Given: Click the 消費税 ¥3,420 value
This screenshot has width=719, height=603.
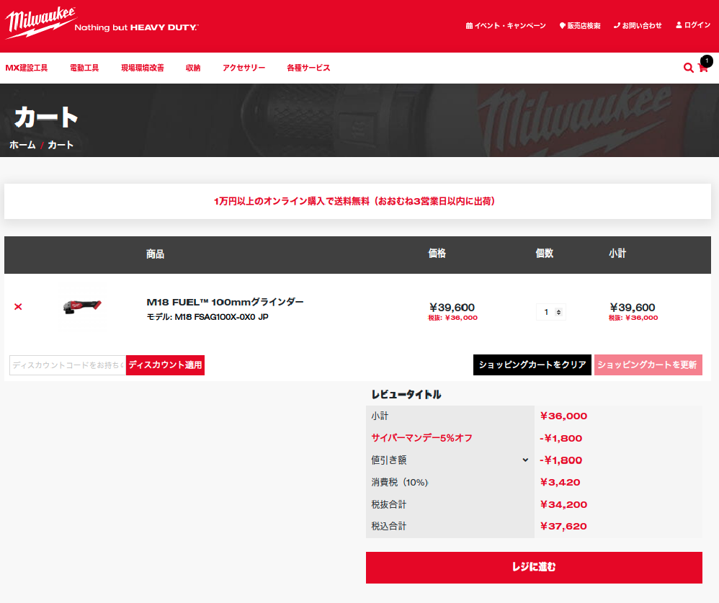Looking at the screenshot, I should pyautogui.click(x=560, y=483).
